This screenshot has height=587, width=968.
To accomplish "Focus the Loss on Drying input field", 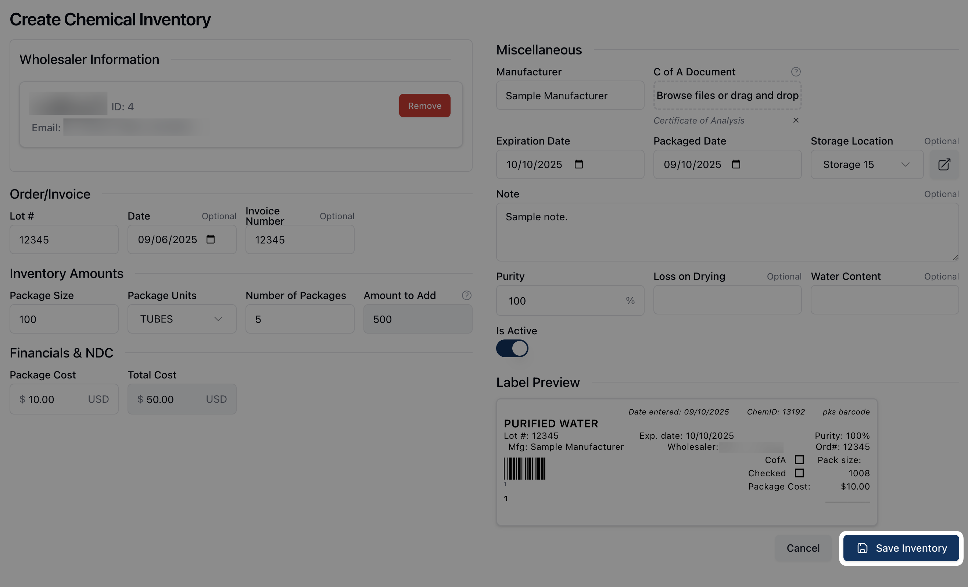I will pos(727,300).
